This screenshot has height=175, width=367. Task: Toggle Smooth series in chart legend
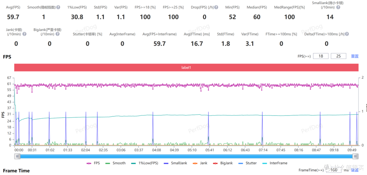pos(116,163)
